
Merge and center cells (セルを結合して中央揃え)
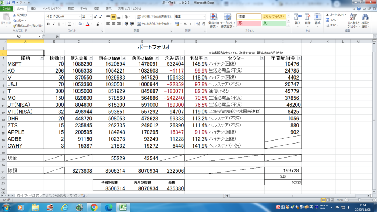(x=154, y=24)
